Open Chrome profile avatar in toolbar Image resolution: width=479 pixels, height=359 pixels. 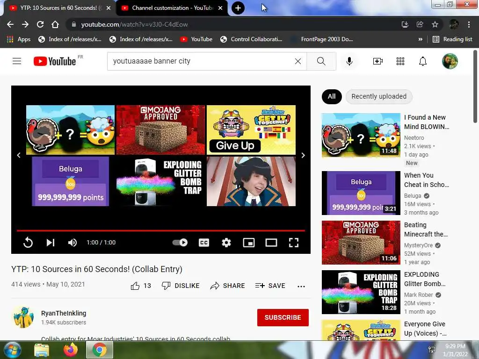tap(454, 24)
